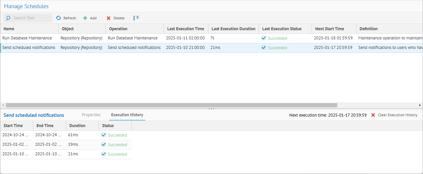Click the horizontal scrollbar left arrow
This screenshot has width=423, height=174.
pyautogui.click(x=3, y=105)
